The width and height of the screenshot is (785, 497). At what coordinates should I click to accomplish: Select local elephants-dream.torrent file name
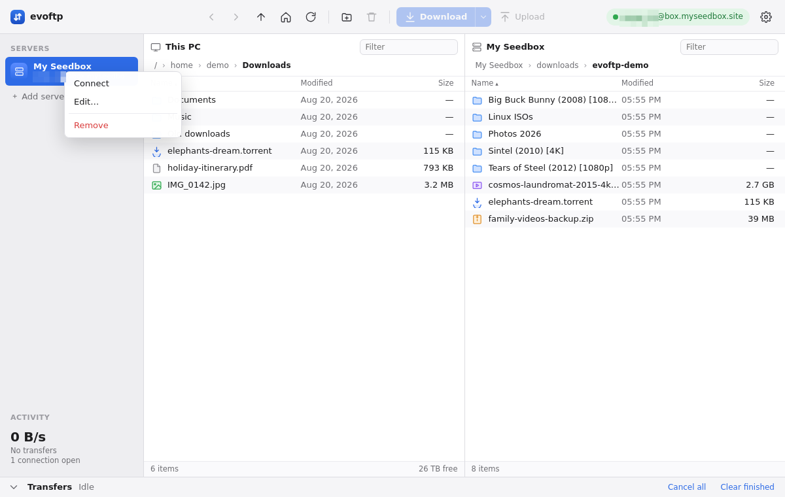click(220, 151)
